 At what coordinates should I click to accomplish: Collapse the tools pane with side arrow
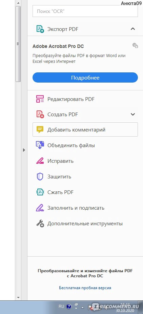(24, 150)
